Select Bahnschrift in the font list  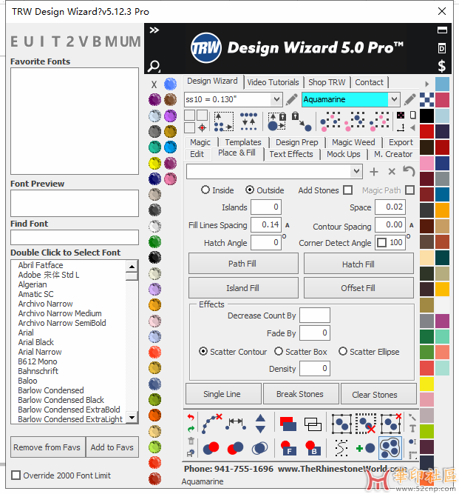[x=38, y=371]
